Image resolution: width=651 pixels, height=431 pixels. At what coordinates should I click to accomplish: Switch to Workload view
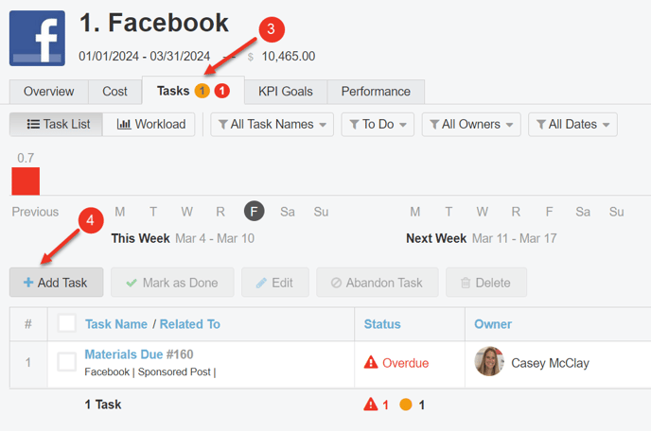point(149,125)
